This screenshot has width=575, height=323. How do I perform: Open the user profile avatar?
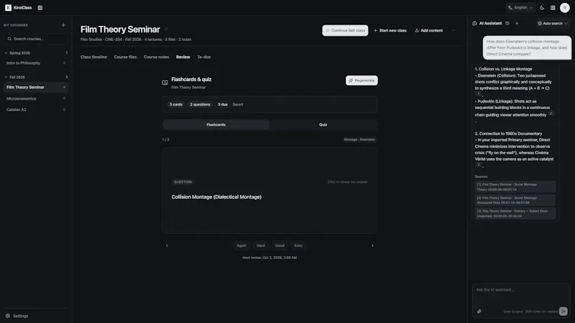[565, 8]
